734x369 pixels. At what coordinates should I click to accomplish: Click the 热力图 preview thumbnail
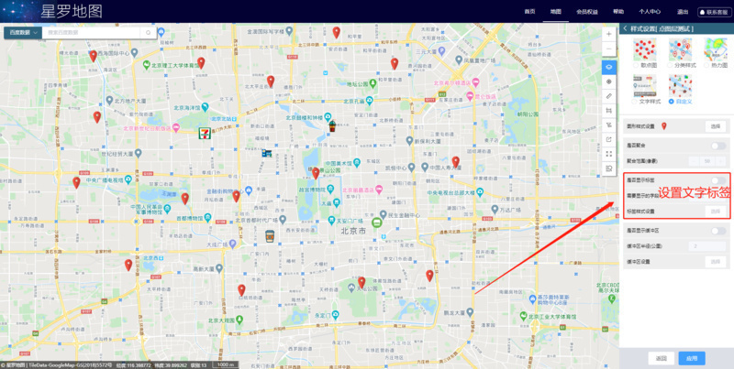point(717,49)
